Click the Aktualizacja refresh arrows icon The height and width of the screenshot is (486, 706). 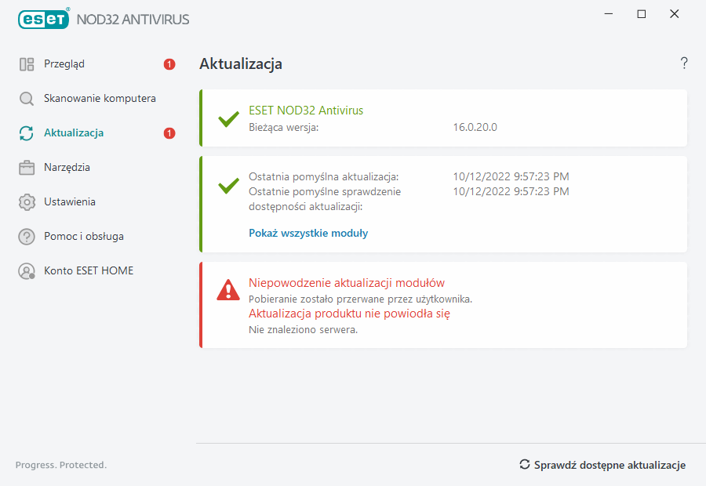27,132
